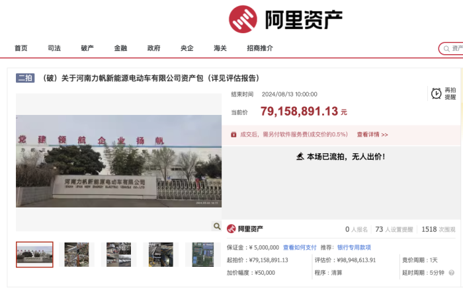The image size is (463, 292).
Task: Click the zoom magnifier icon under main photo
Action: pos(217,226)
